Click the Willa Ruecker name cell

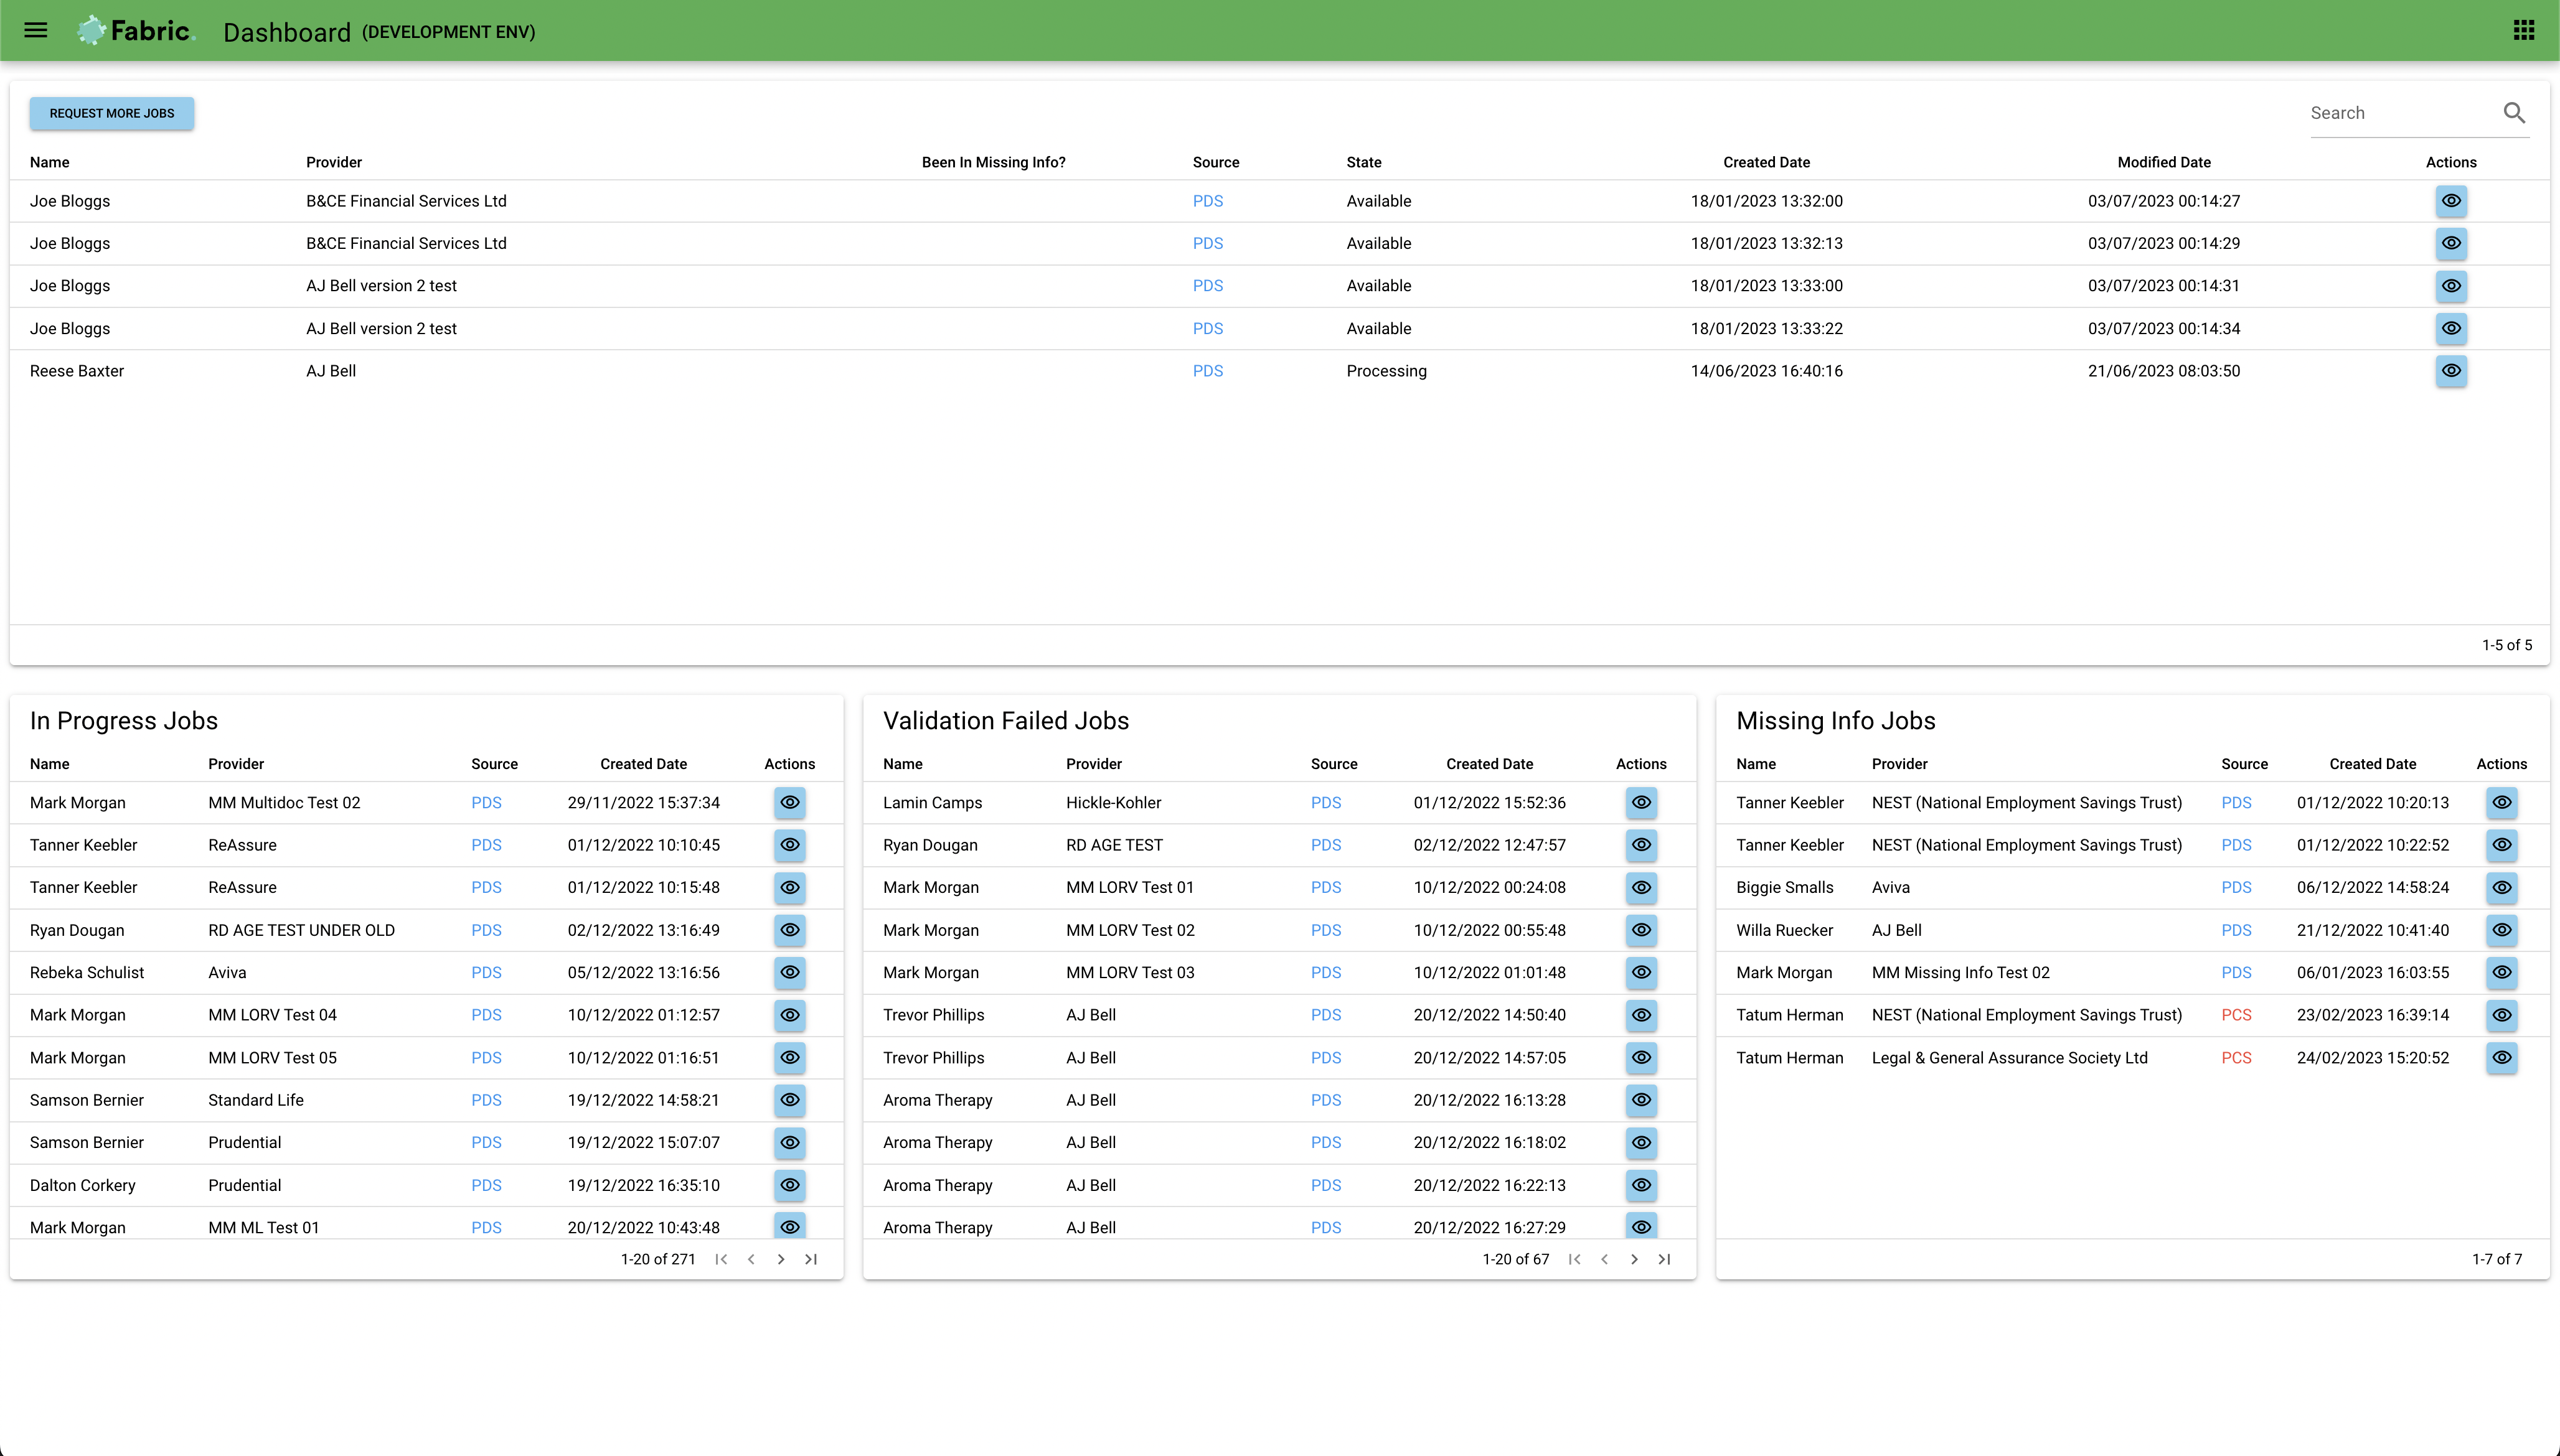pyautogui.click(x=1785, y=930)
